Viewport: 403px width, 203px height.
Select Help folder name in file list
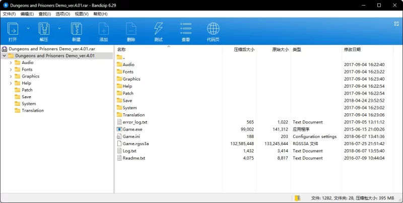click(127, 86)
